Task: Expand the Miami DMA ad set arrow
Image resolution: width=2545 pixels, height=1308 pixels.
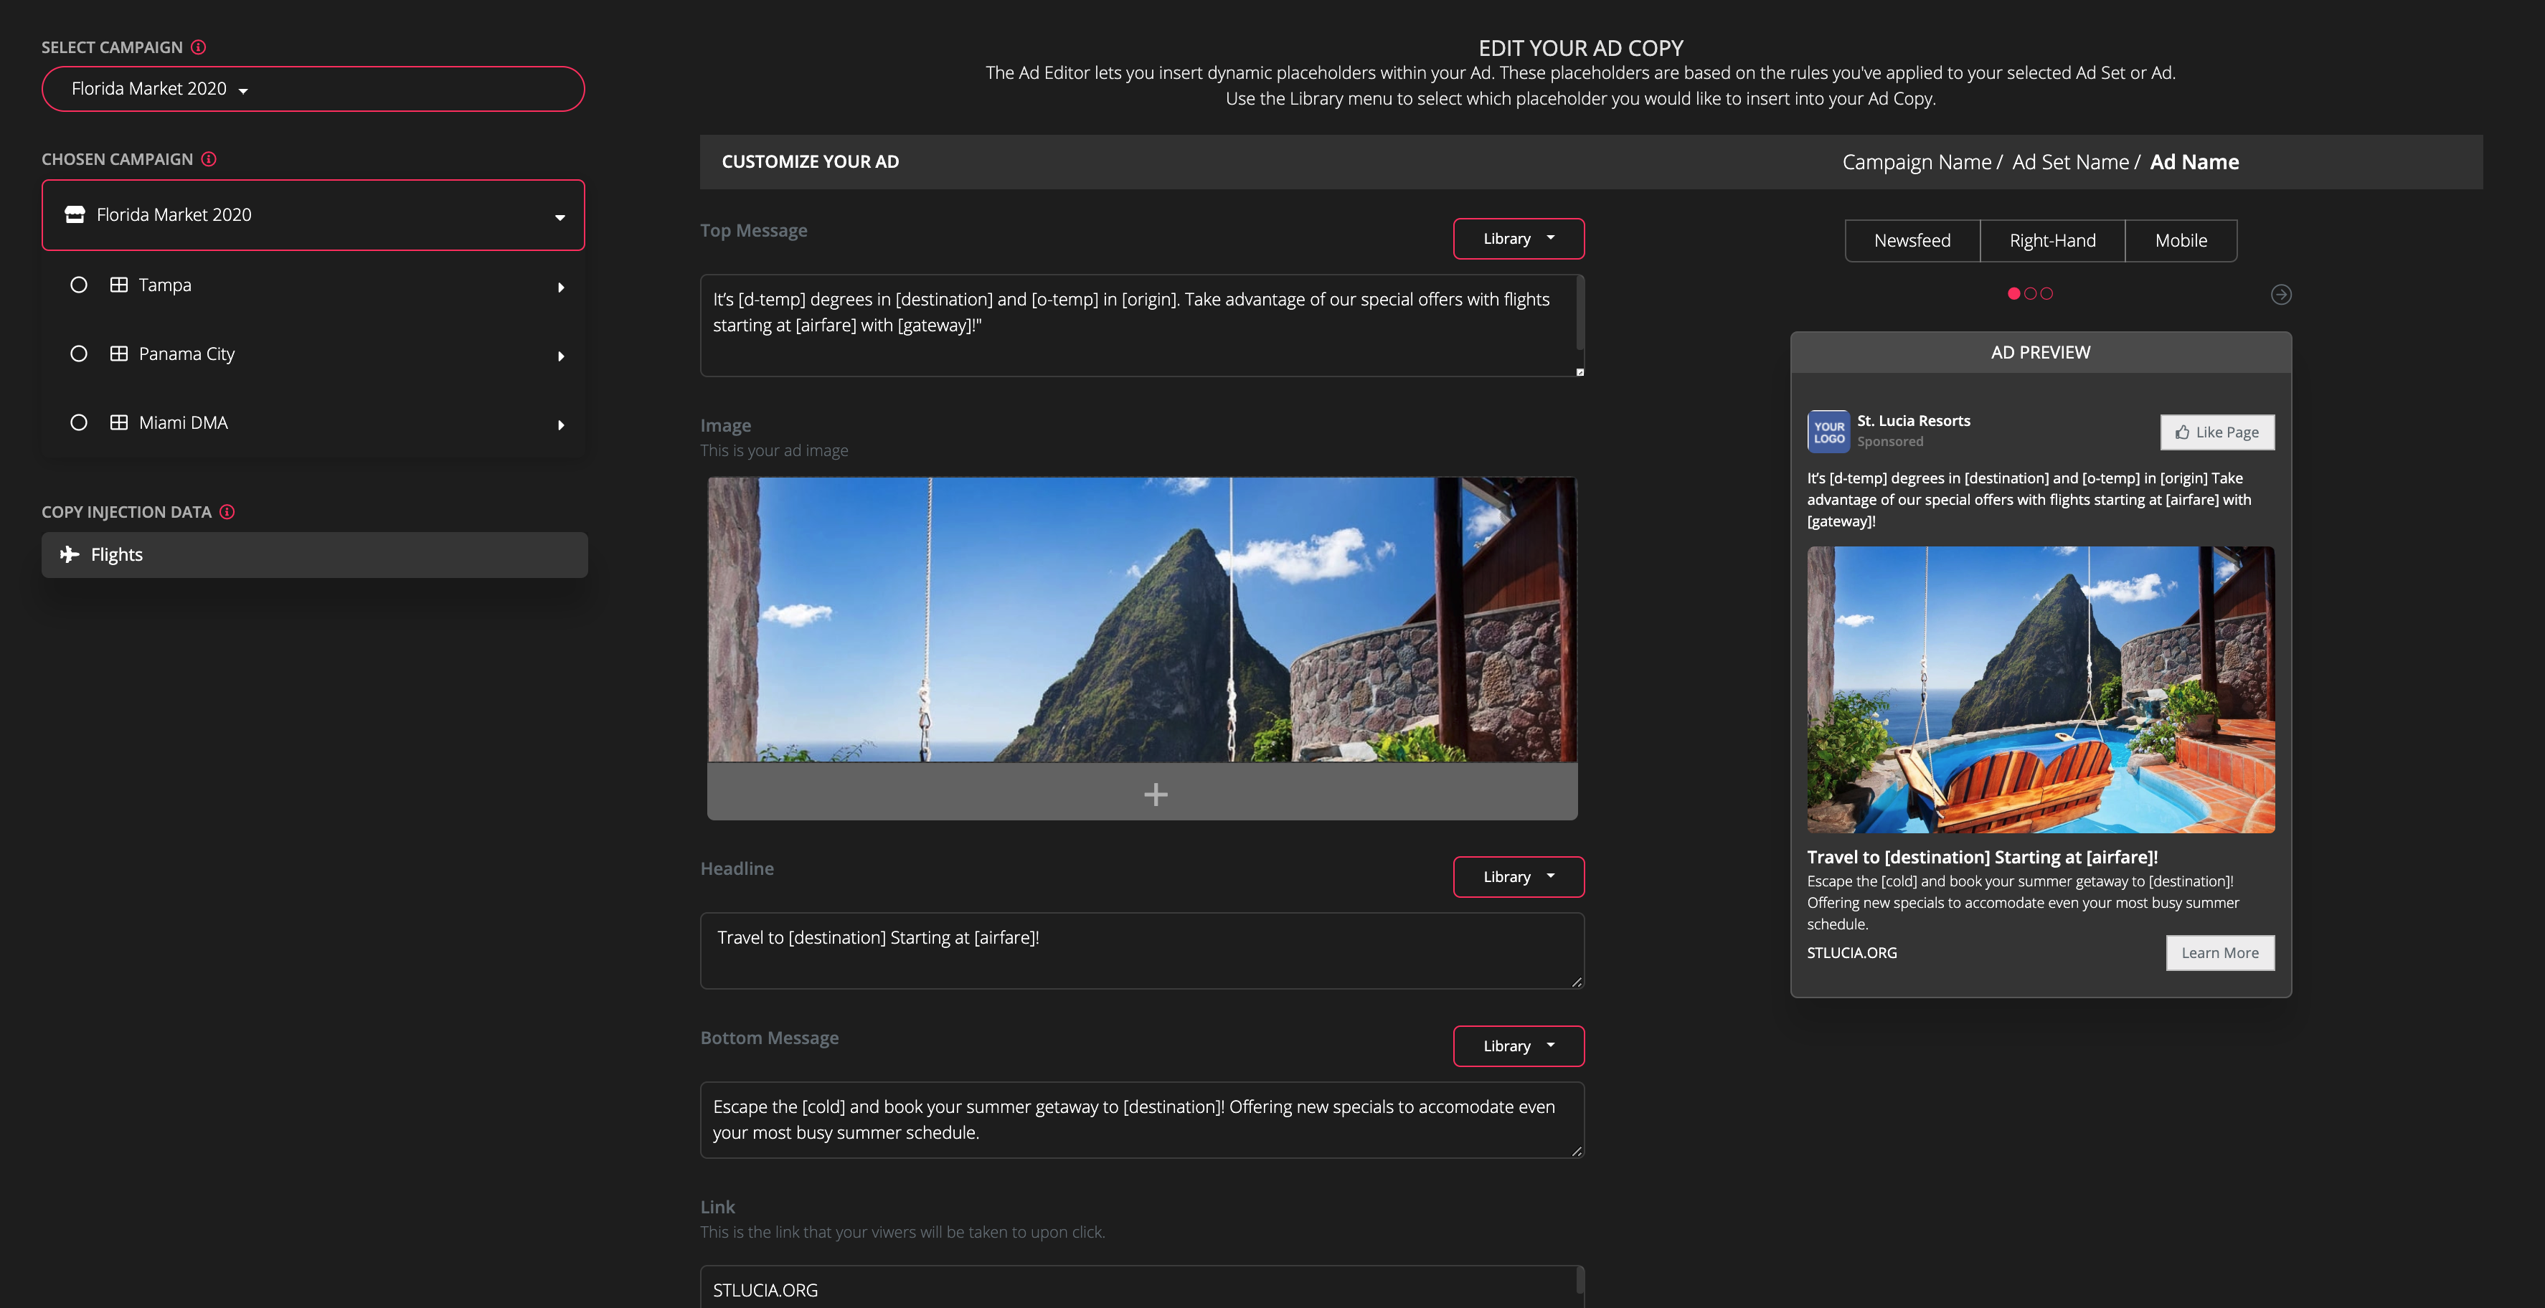Action: pyautogui.click(x=560, y=425)
